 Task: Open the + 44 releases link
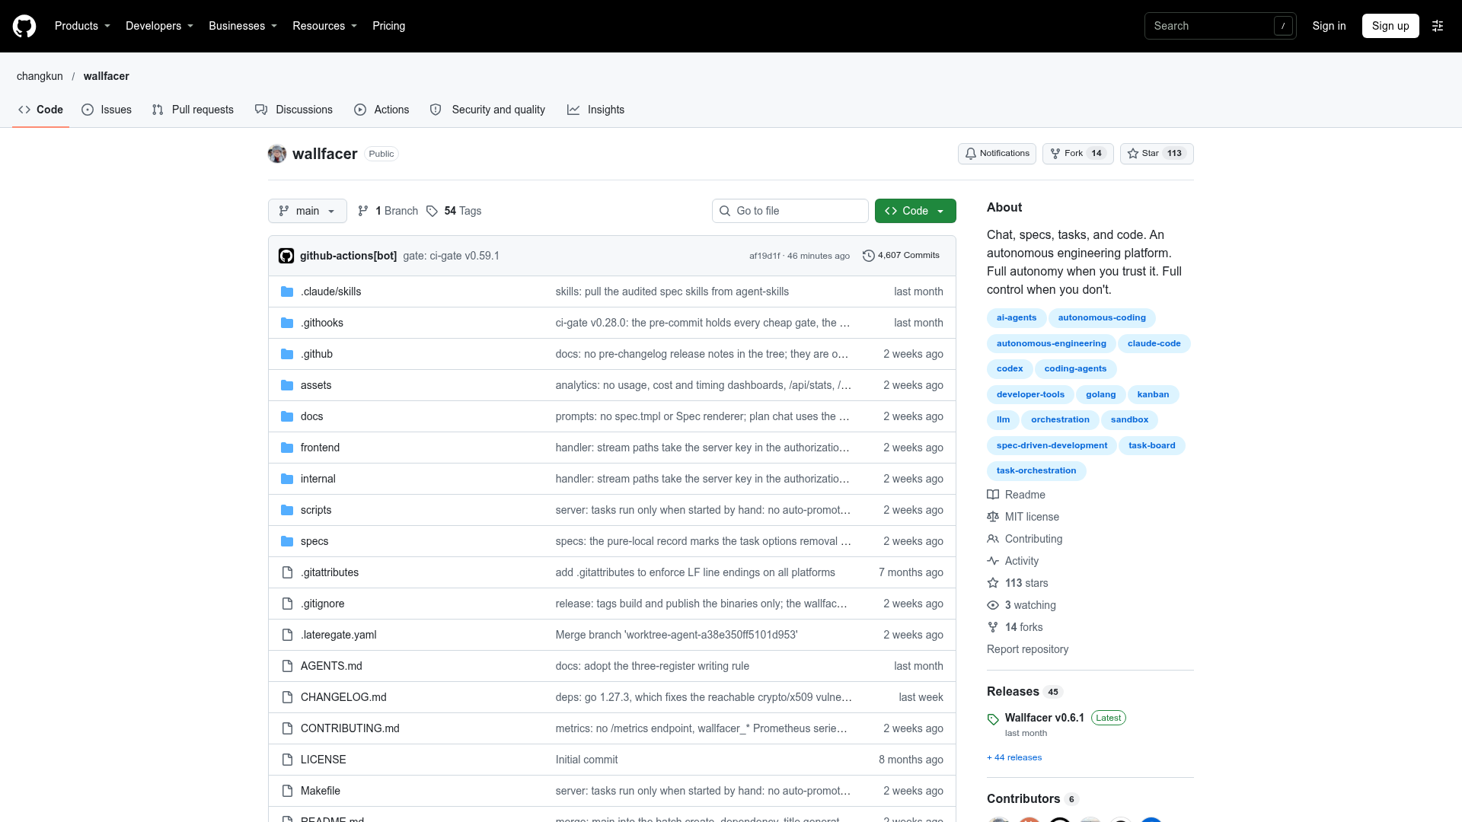tap(1014, 758)
